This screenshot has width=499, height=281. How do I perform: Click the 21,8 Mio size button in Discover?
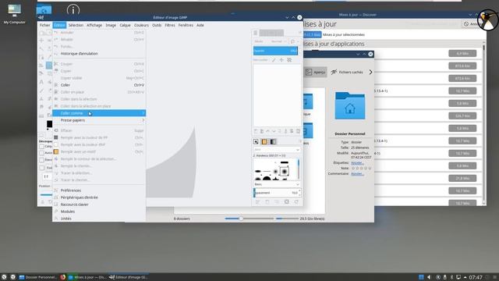[462, 179]
